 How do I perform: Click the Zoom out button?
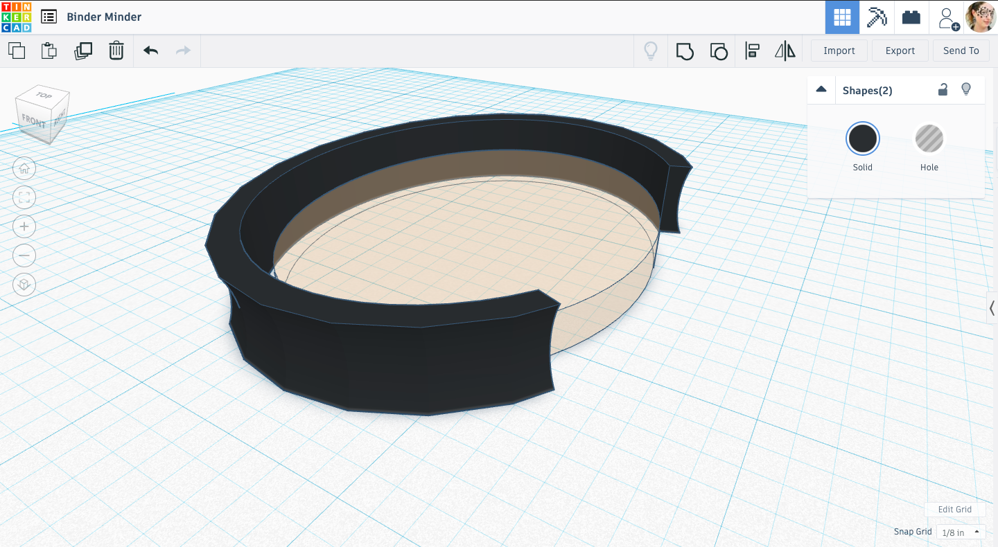[24, 255]
